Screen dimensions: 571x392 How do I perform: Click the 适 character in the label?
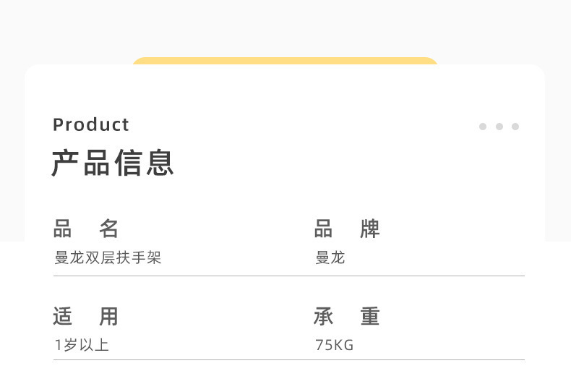pyautogui.click(x=63, y=316)
